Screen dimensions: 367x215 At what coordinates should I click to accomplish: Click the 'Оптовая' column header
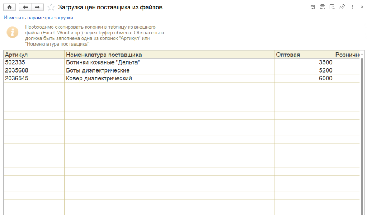304,55
